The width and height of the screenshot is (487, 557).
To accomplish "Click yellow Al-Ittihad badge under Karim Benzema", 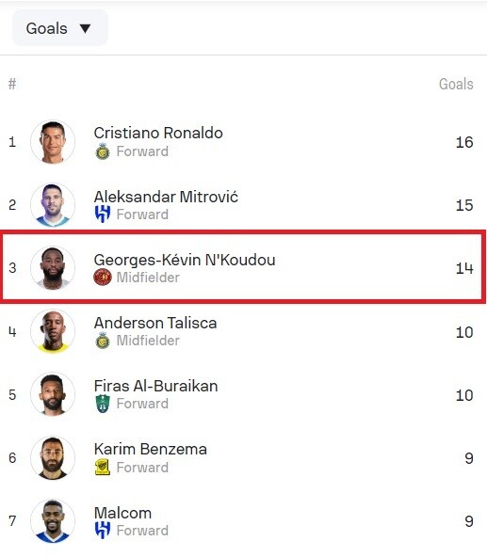I will coord(103,467).
